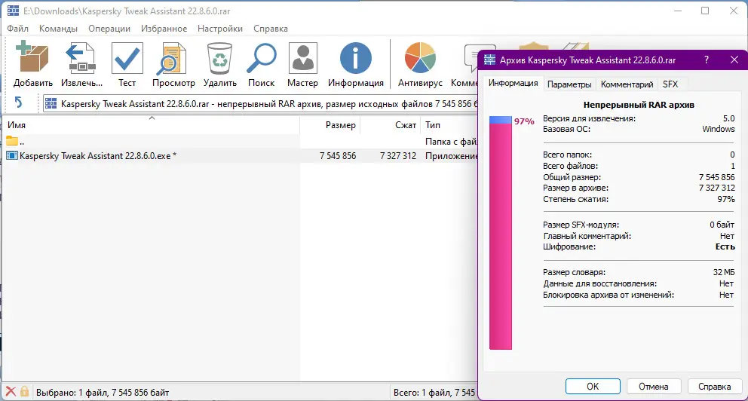Click the OK button in dialog

click(593, 386)
